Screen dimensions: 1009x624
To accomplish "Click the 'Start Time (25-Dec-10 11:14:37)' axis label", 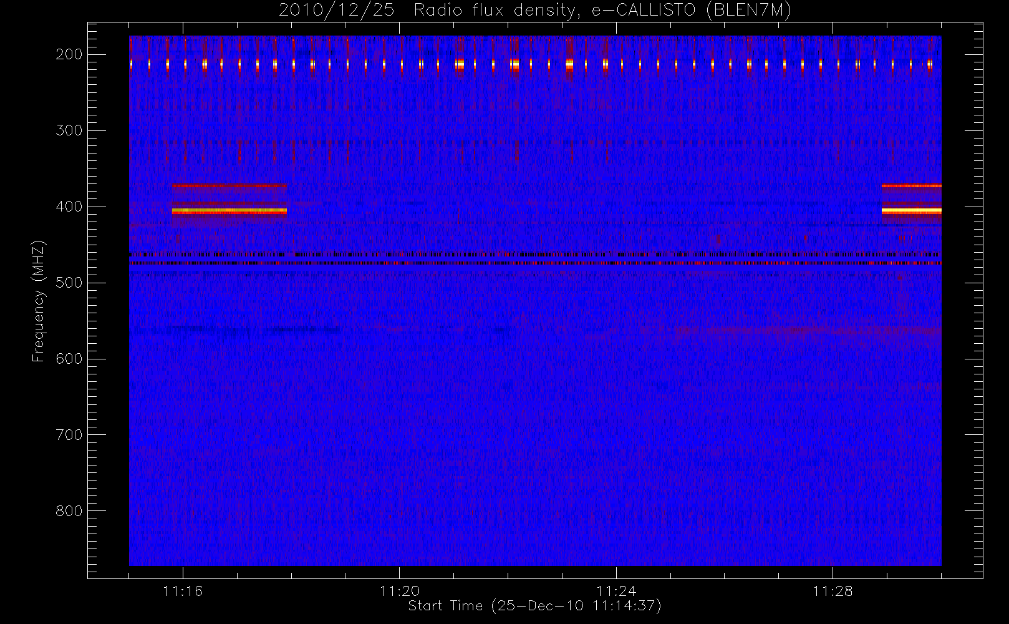I will tap(534, 606).
